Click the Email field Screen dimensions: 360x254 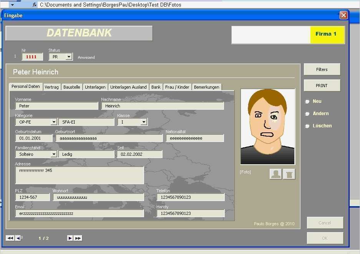[x=80, y=213]
